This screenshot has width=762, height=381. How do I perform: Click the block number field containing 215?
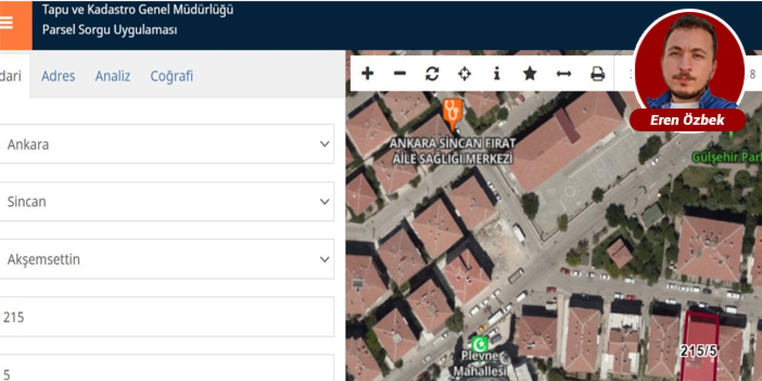coord(167,317)
